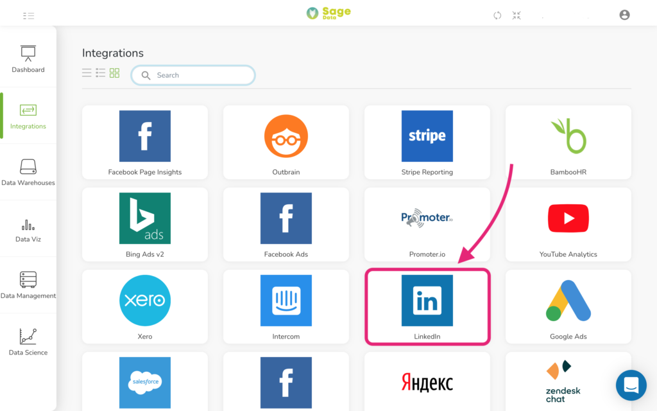Select Integrations in sidebar
Image resolution: width=657 pixels, height=411 pixels.
tap(28, 116)
